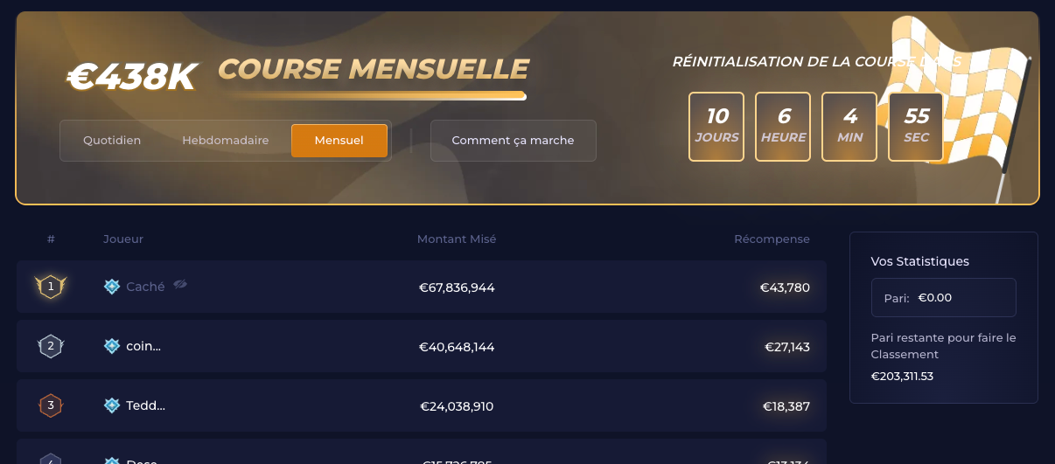Viewport: 1055px width, 464px height.
Task: Open the Comment ça marche explanation
Action: [514, 141]
